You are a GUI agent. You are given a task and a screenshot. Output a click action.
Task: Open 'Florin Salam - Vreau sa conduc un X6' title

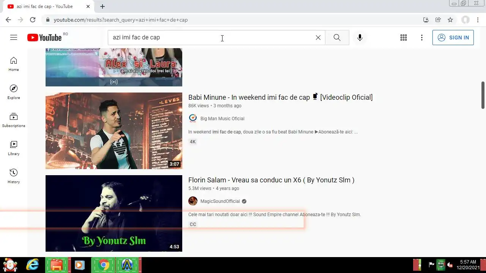point(271,180)
